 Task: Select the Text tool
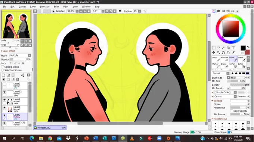click(233, 48)
